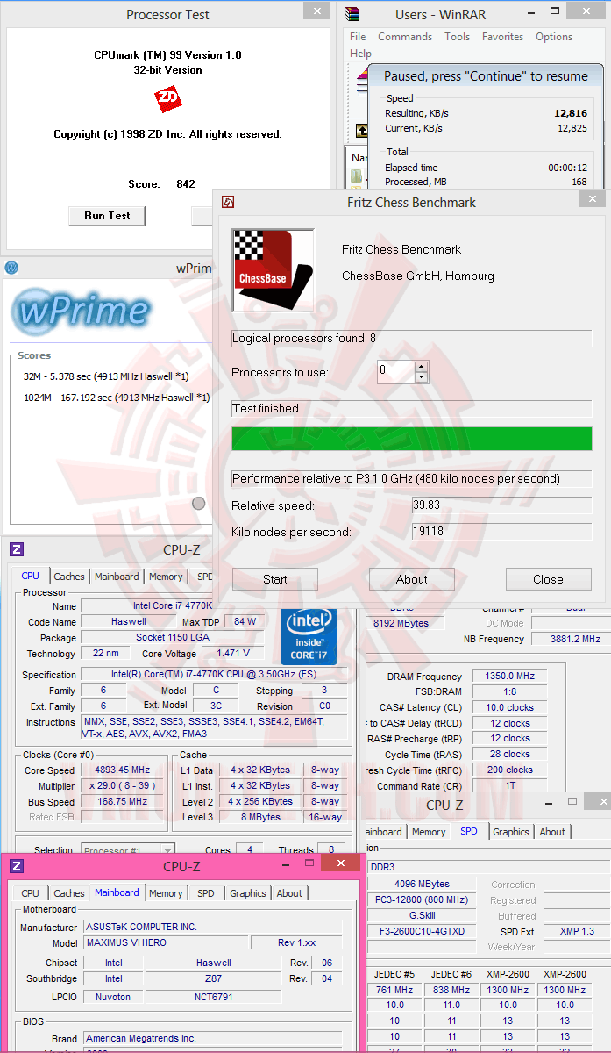Click the Intel inside Core i7 logo
This screenshot has width=611, height=1053.
point(309,635)
